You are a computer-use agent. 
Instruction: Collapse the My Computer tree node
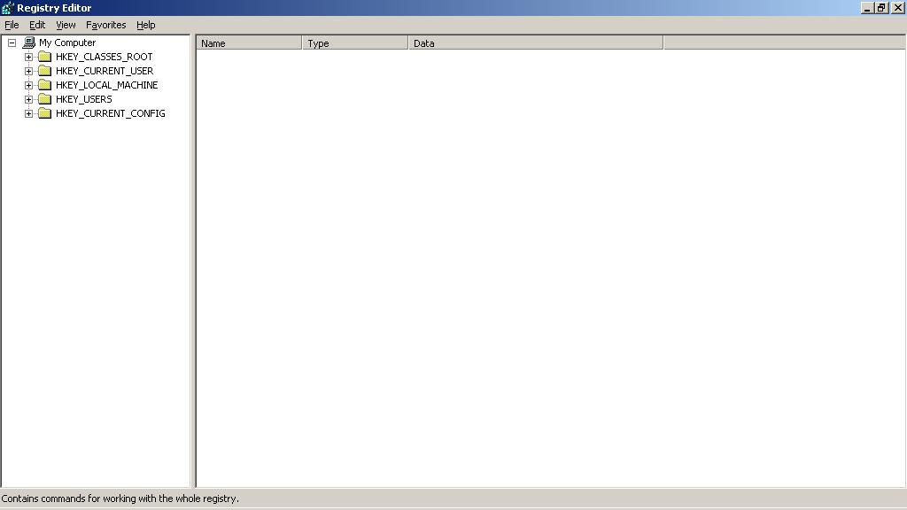(x=12, y=42)
